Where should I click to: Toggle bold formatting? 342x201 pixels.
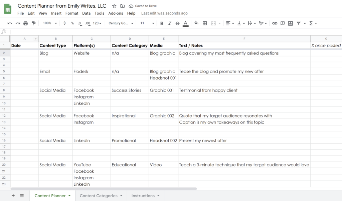tap(162, 23)
